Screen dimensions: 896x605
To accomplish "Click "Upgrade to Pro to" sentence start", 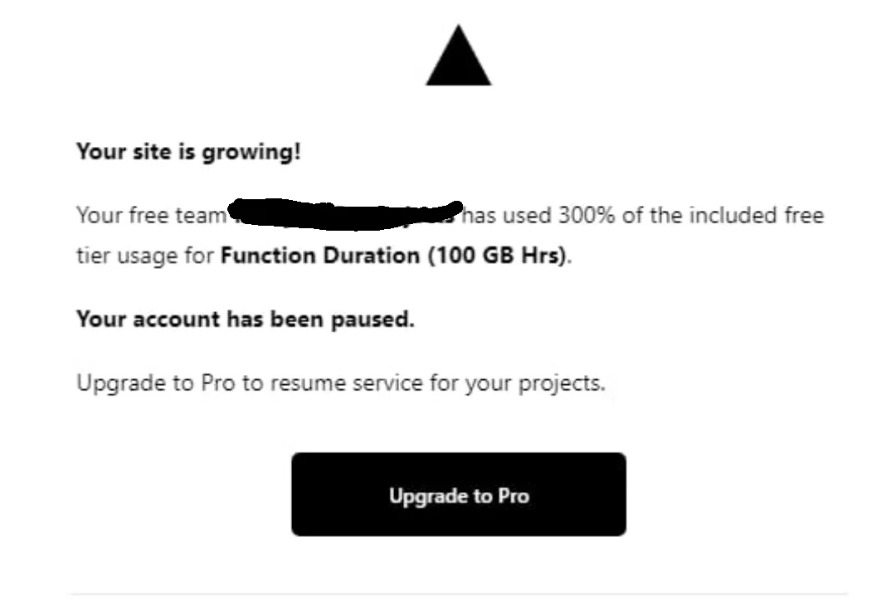I will point(168,383).
